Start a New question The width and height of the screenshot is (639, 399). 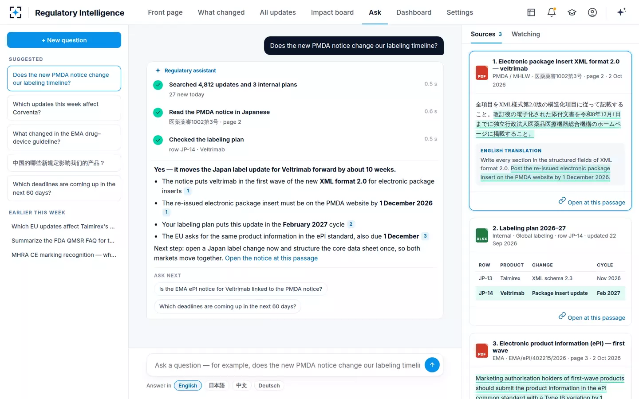64,40
